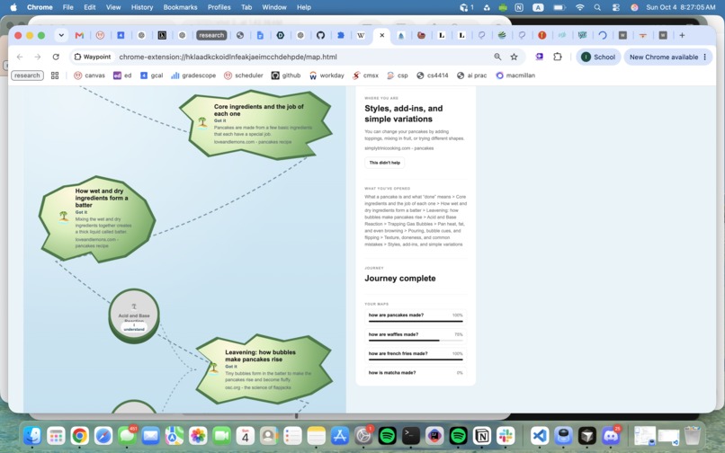725x453 pixels.
Task: Open the File menu
Action: [x=68, y=7]
